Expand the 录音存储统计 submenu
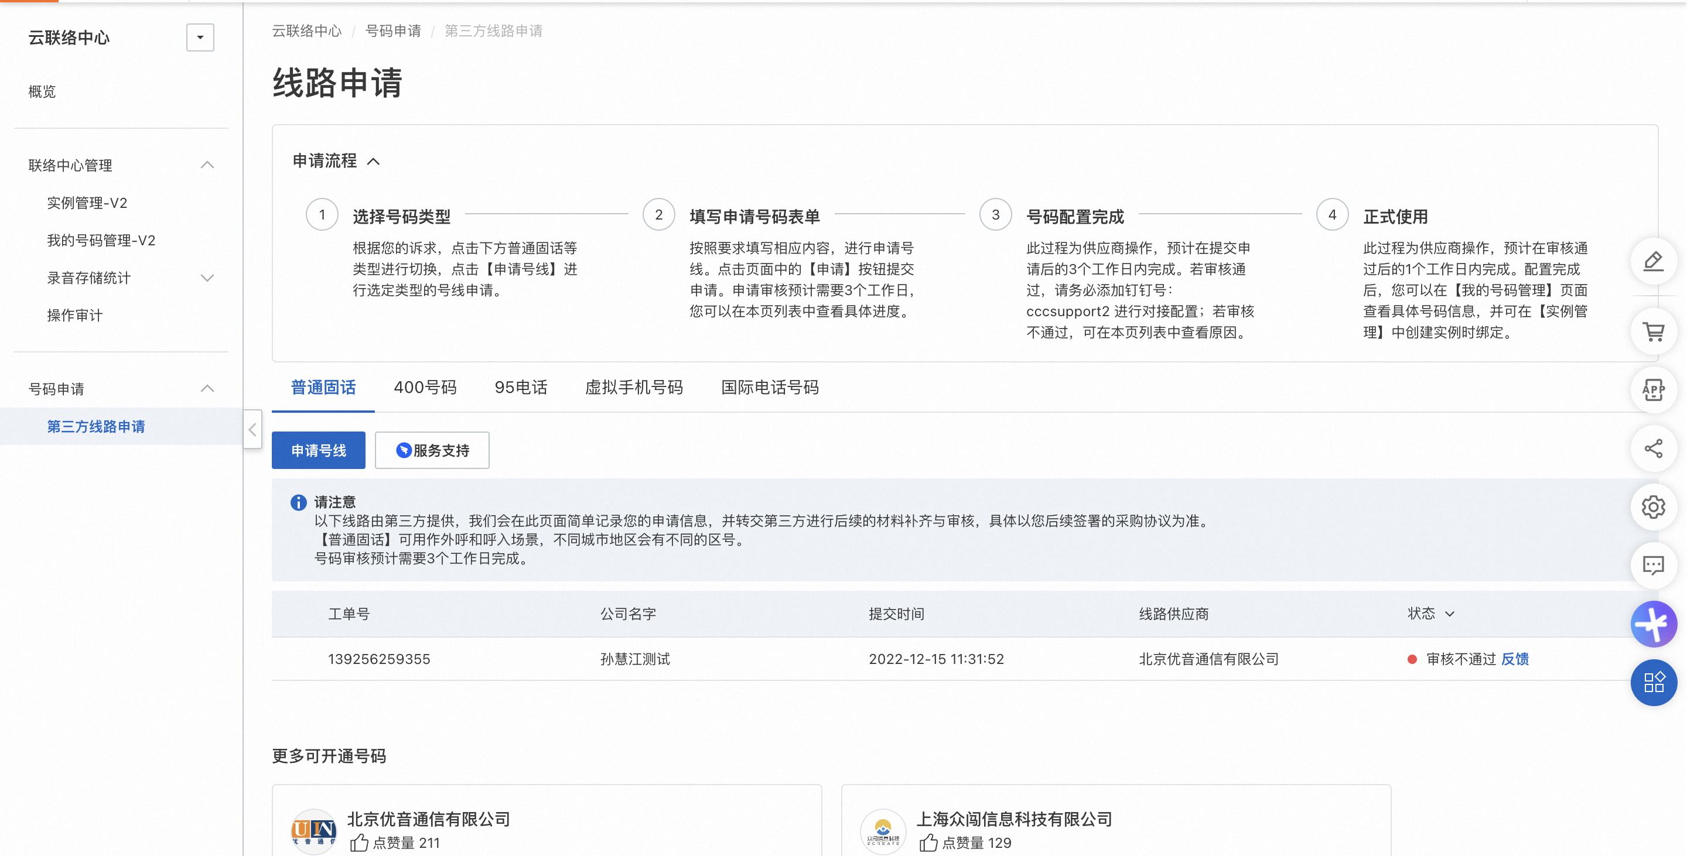Viewport: 1687px width, 856px height. pyautogui.click(x=207, y=278)
